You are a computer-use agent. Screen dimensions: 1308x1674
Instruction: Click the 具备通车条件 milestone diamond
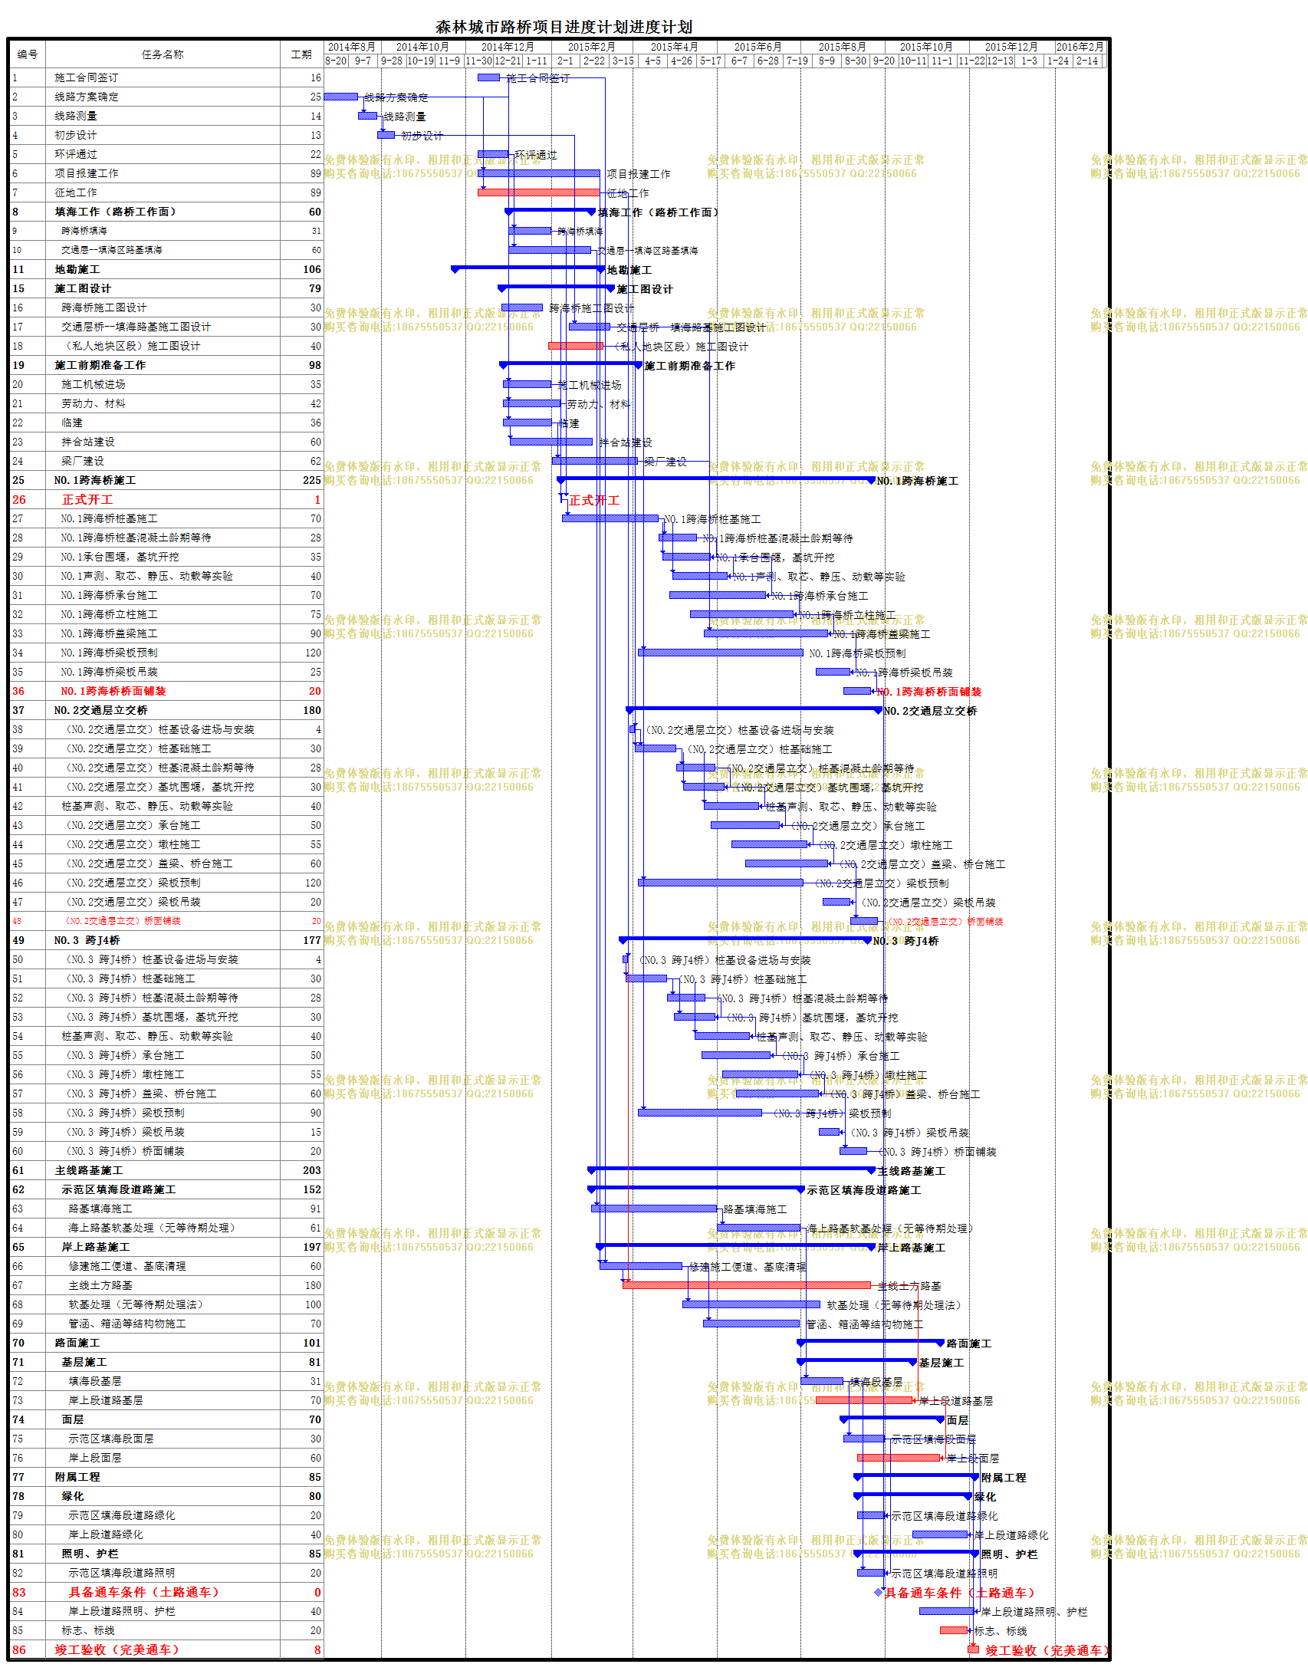tap(879, 1592)
